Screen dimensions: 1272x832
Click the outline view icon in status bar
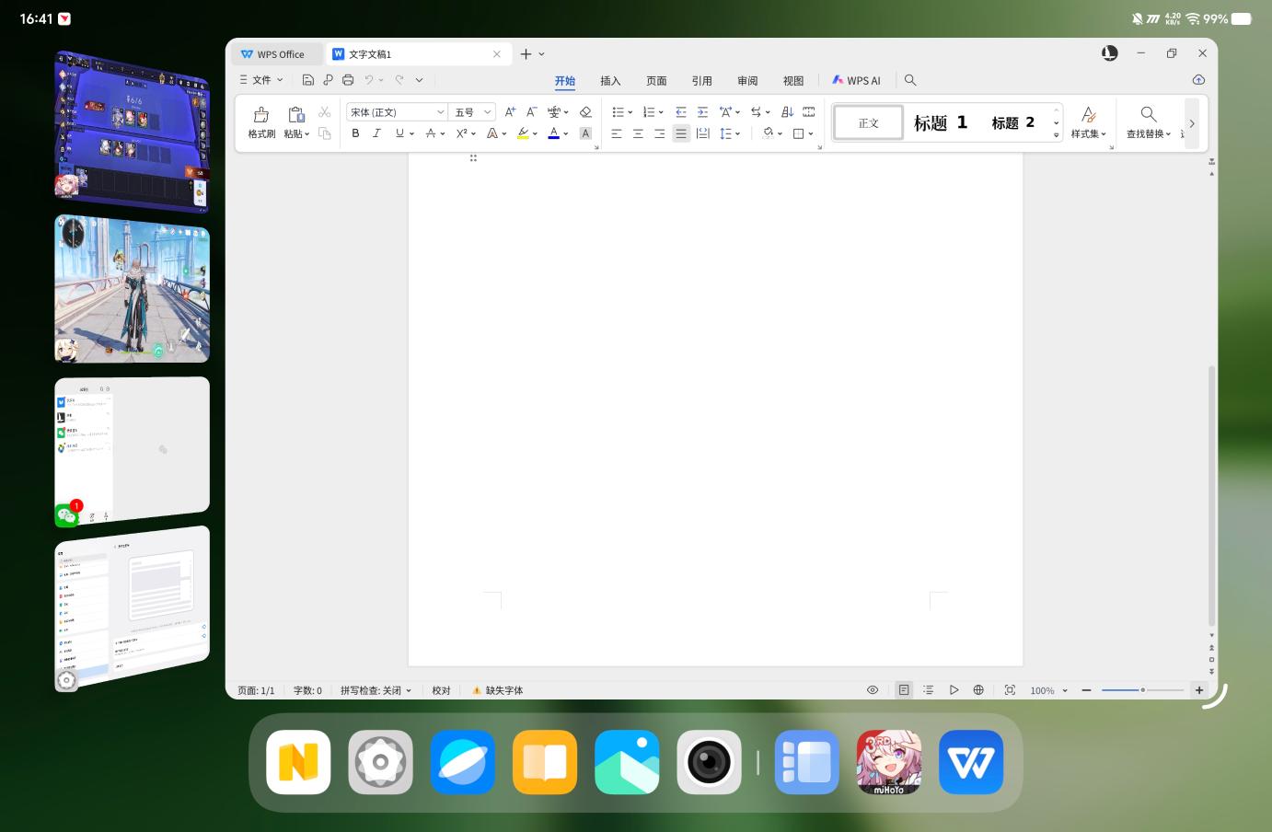pyautogui.click(x=929, y=689)
